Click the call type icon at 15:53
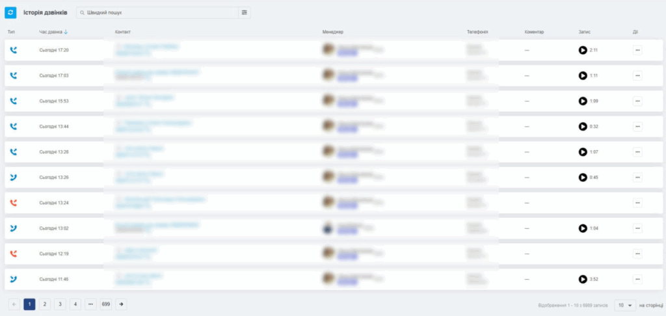 (14, 101)
